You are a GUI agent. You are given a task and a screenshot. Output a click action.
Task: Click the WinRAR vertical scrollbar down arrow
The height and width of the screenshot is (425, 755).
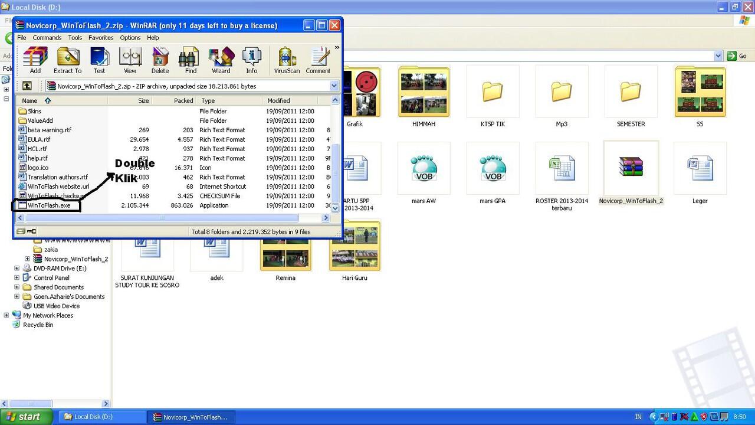[x=336, y=208]
